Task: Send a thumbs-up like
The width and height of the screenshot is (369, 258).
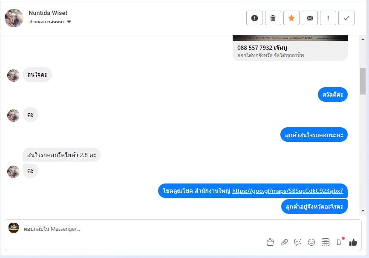Action: coord(353,242)
